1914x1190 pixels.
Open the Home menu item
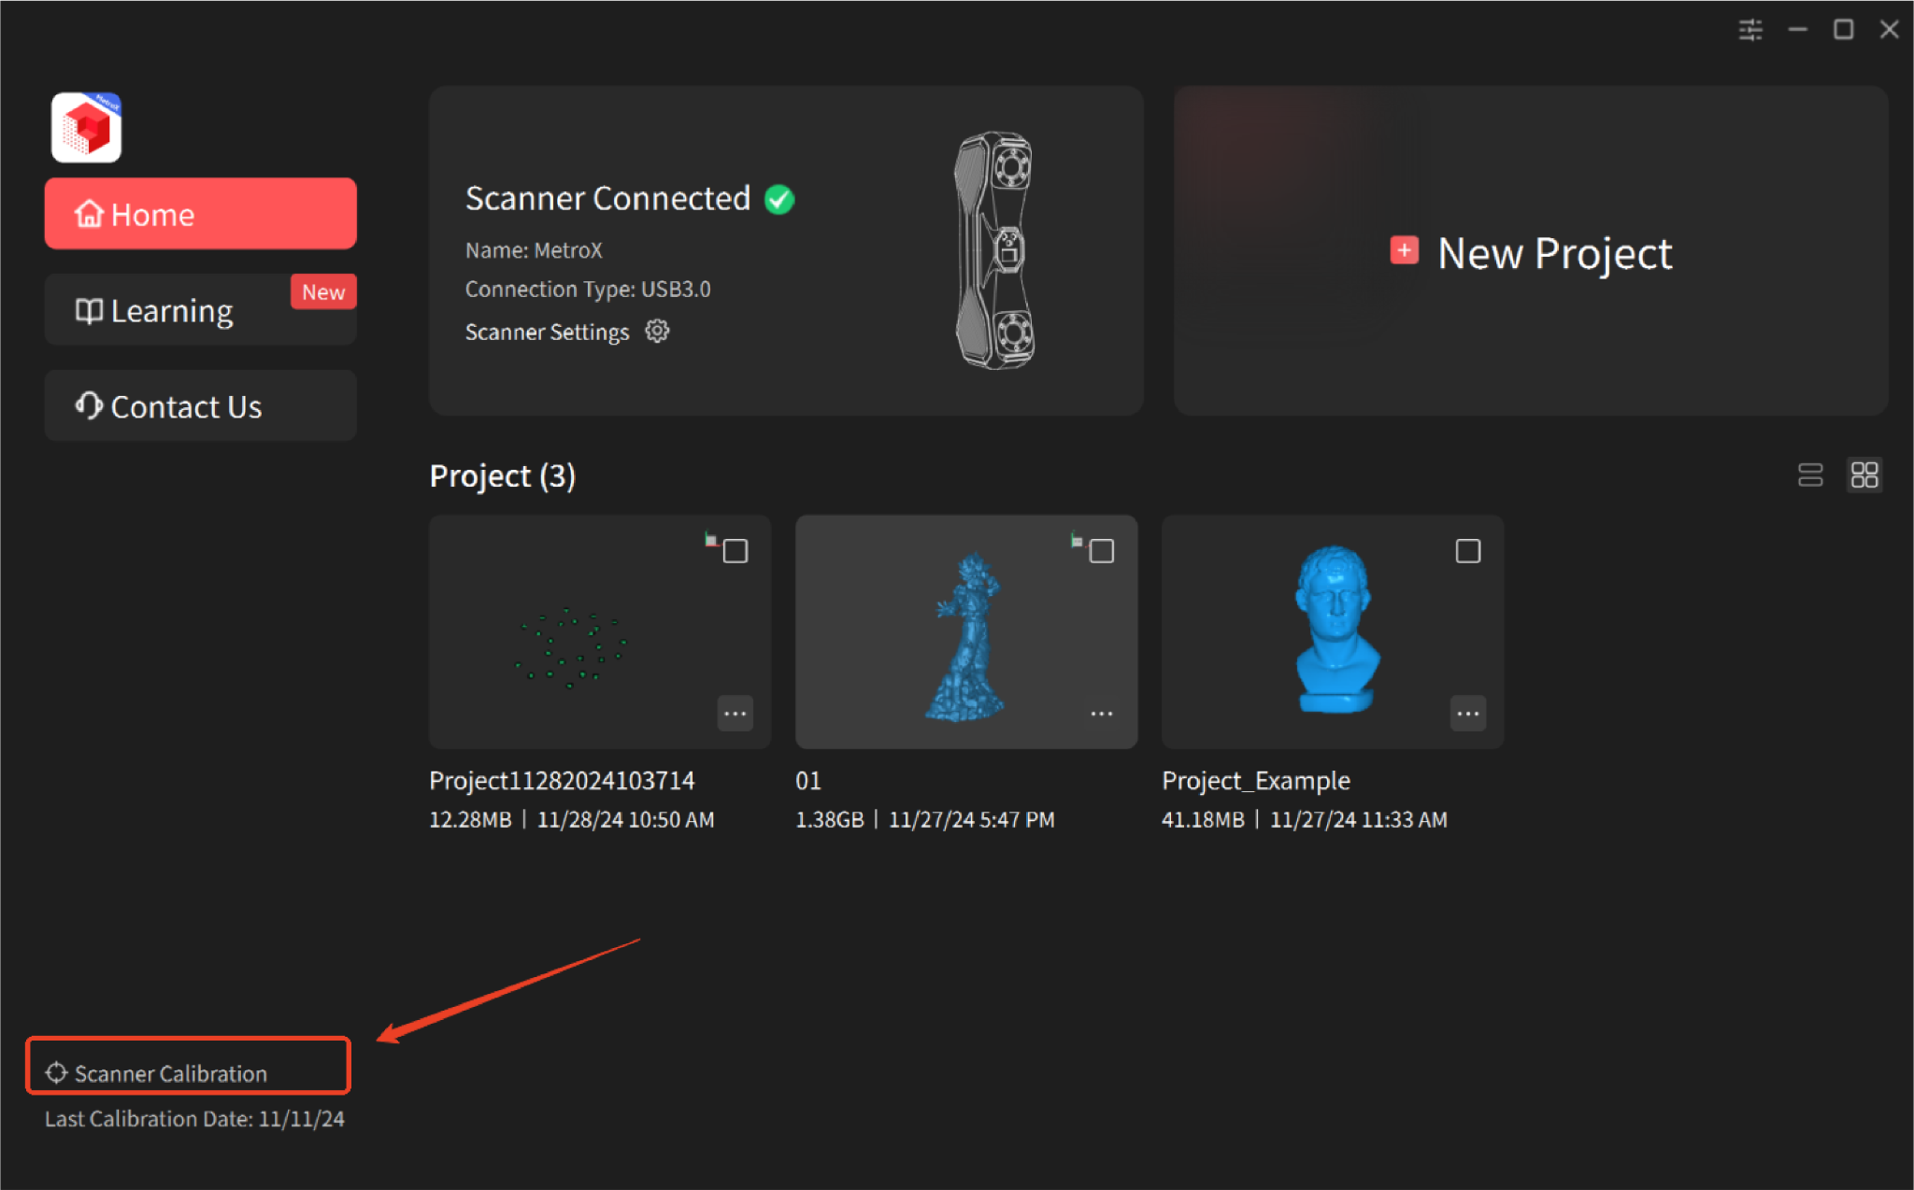pyautogui.click(x=202, y=213)
